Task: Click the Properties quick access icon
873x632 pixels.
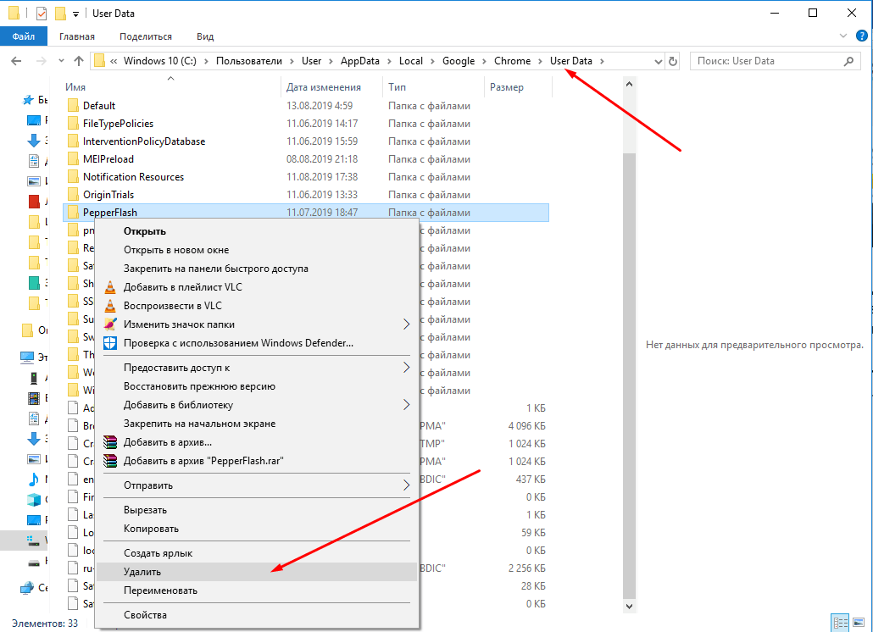Action: click(41, 13)
